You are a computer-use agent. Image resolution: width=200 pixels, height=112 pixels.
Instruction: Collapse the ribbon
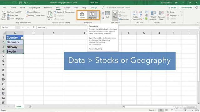198,23
